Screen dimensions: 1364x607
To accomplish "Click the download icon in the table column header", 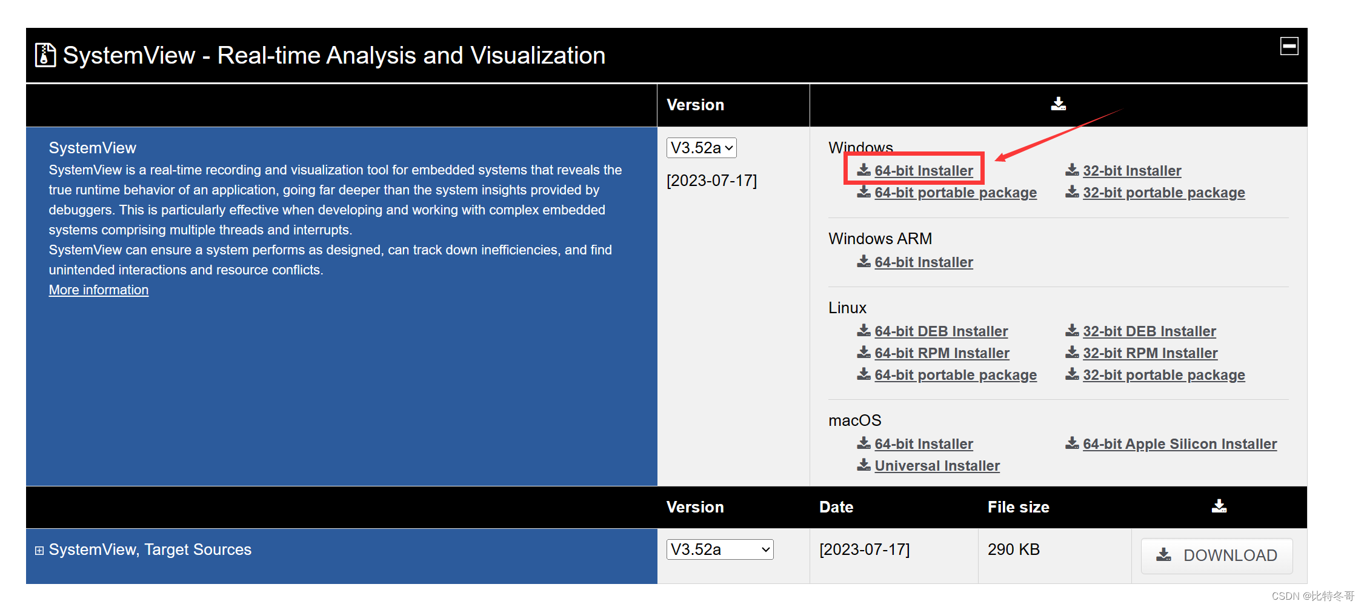I will (x=1058, y=104).
